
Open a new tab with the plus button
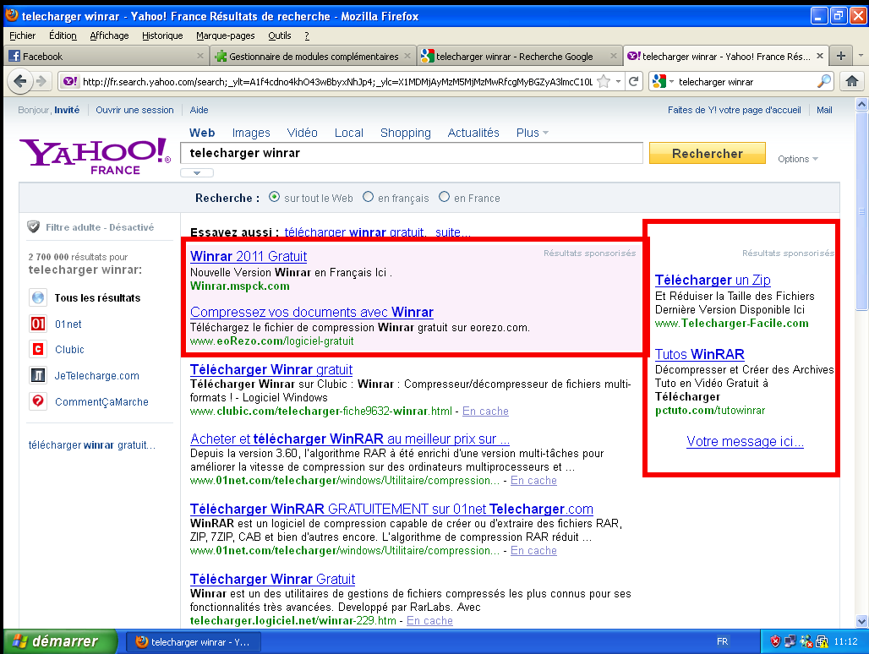click(841, 56)
